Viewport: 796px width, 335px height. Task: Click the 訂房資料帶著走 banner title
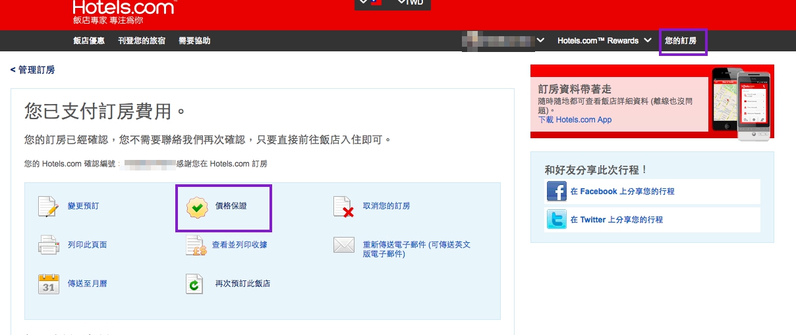[x=575, y=89]
